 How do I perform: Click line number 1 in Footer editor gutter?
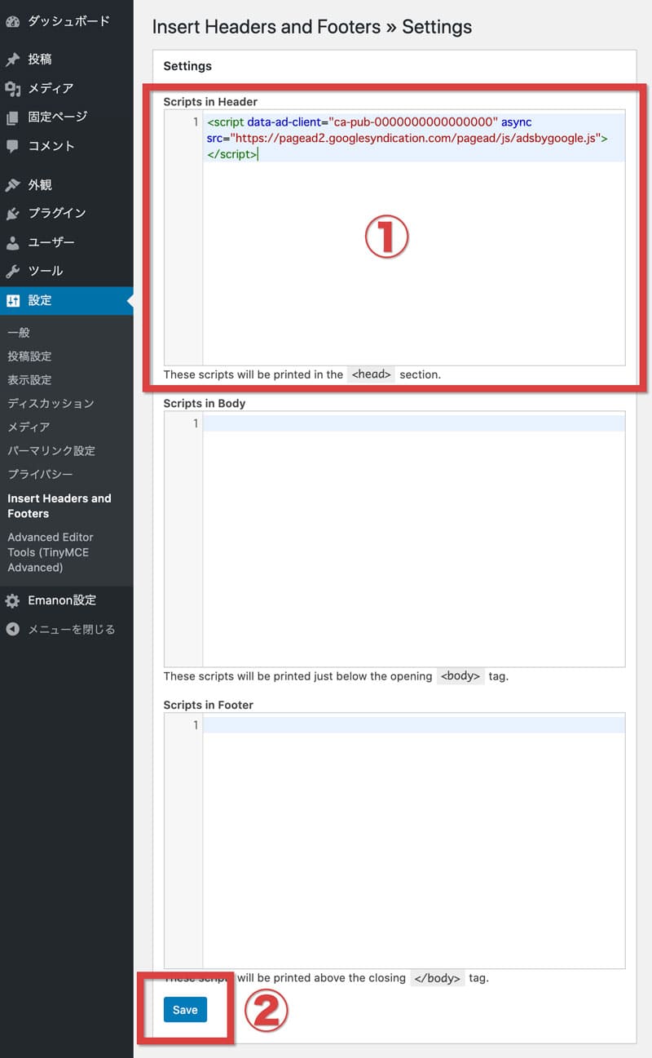[196, 725]
